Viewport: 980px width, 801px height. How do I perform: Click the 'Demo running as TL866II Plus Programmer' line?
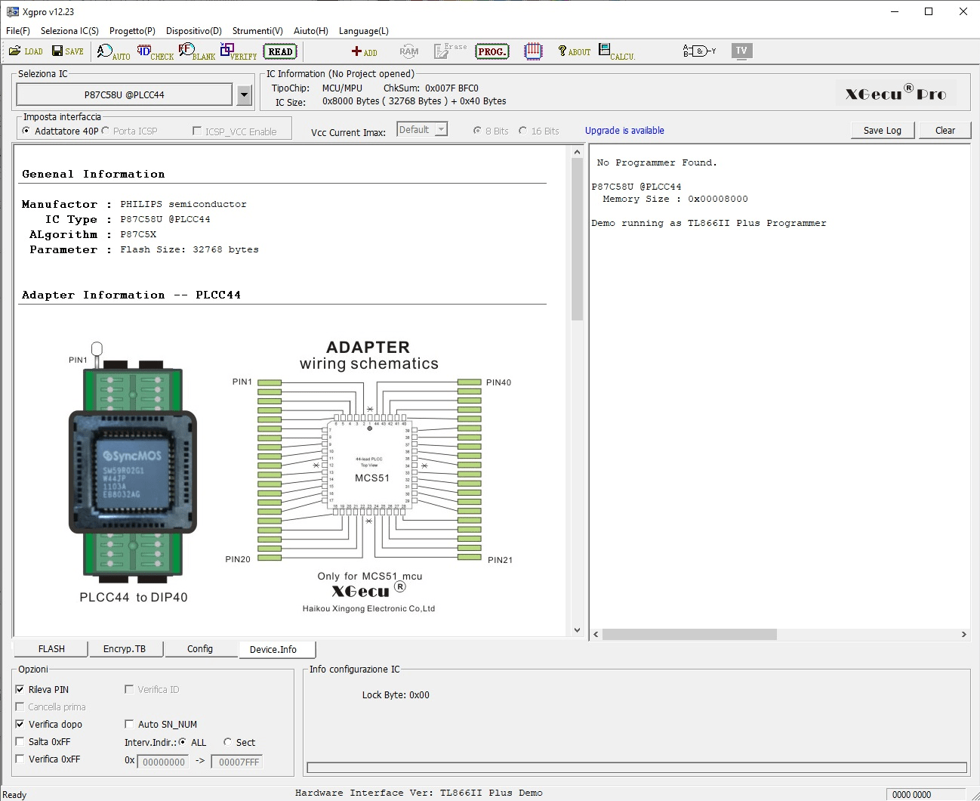(709, 223)
